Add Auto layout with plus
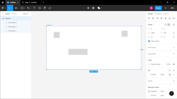This screenshot has width=177, height=99. (x=174, y=48)
